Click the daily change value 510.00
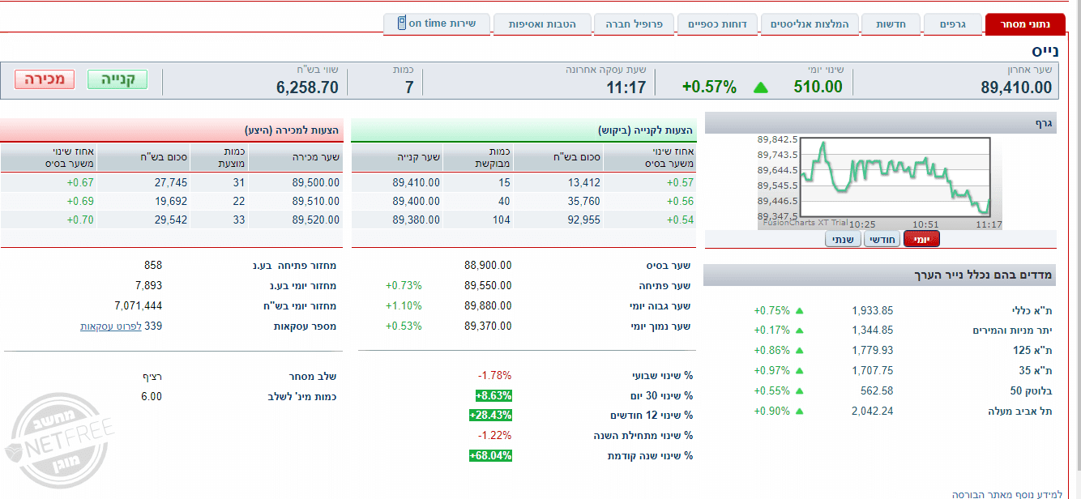This screenshot has height=499, width=1081. (x=818, y=87)
